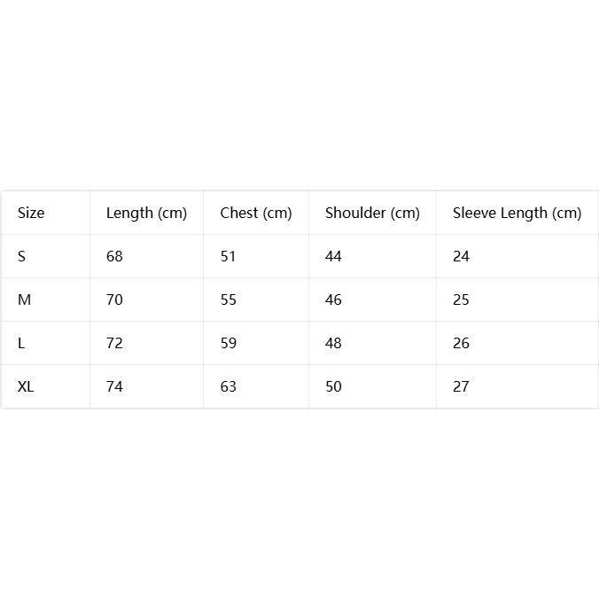This screenshot has width=599, height=599.
Task: Click chest value 59 in L row
Action: (229, 343)
